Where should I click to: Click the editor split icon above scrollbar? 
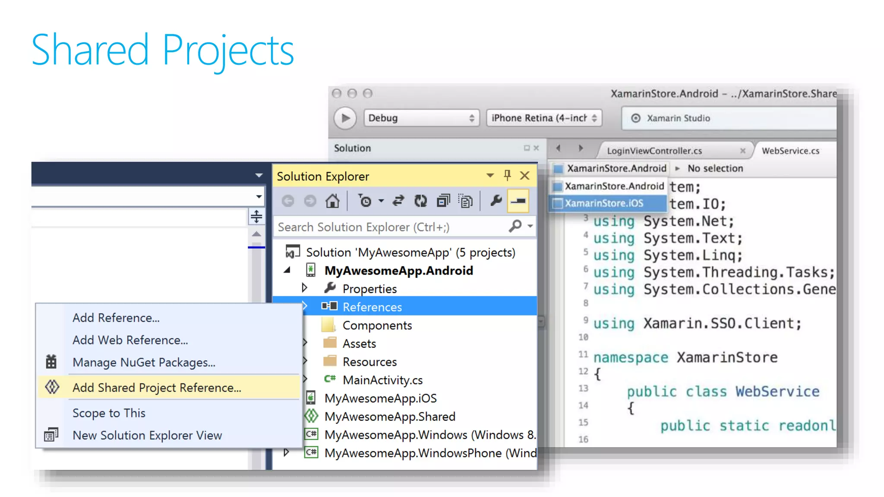(256, 217)
